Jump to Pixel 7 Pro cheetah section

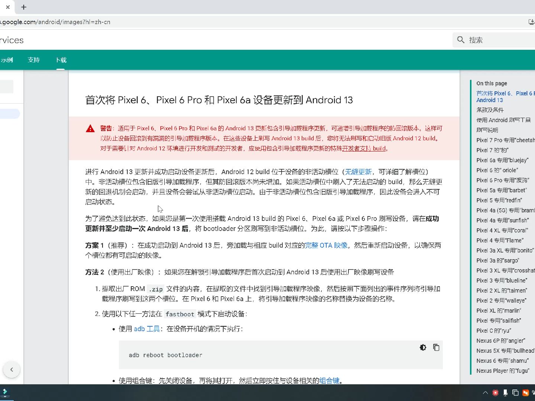tap(506, 140)
